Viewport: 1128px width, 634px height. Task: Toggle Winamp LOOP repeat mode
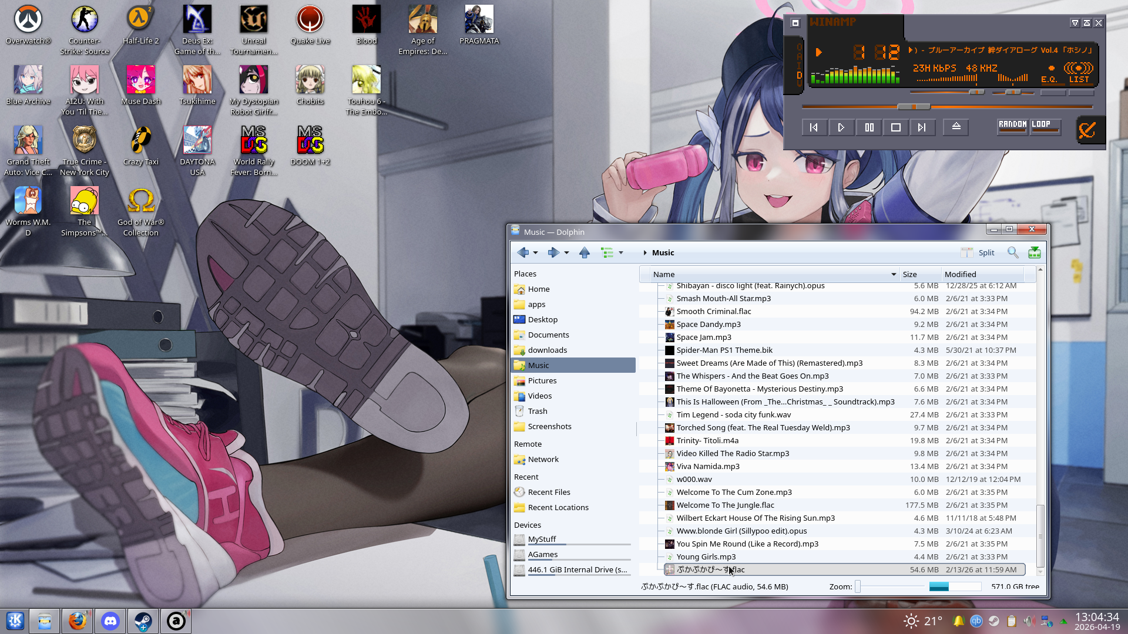1045,126
